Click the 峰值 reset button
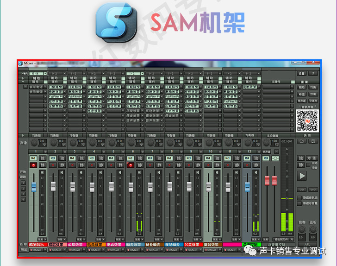The width and height of the screenshot is (337, 266). pyautogui.click(x=301, y=94)
